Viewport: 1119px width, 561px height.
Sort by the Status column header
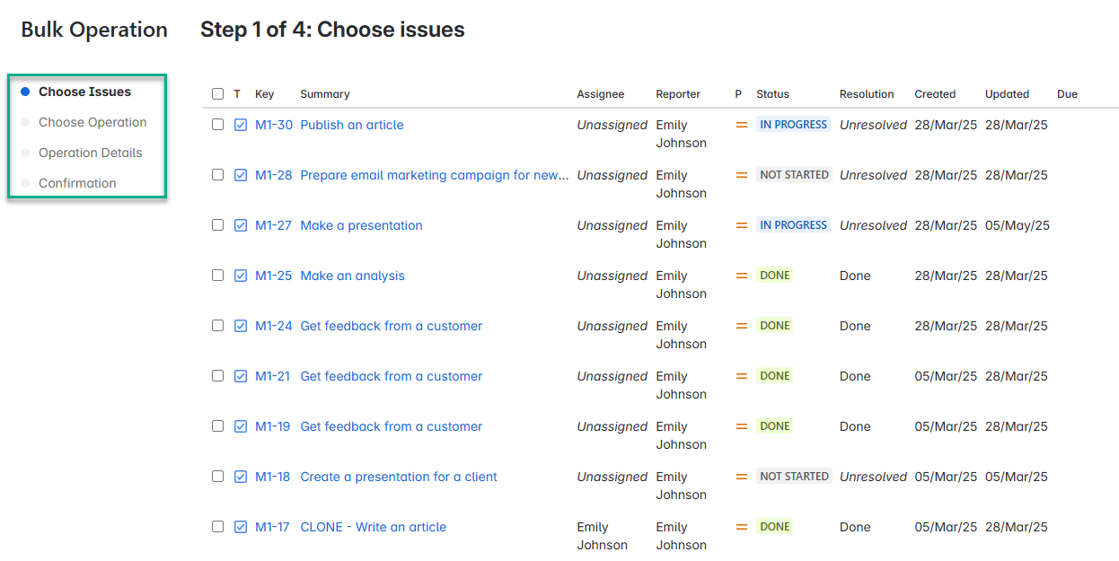point(772,93)
